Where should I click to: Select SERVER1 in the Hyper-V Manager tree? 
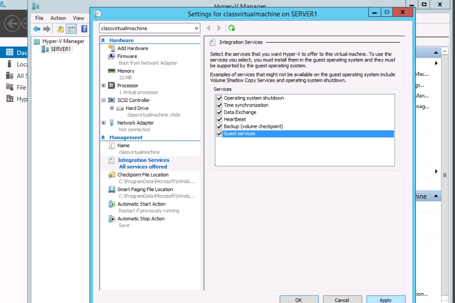pyautogui.click(x=61, y=49)
